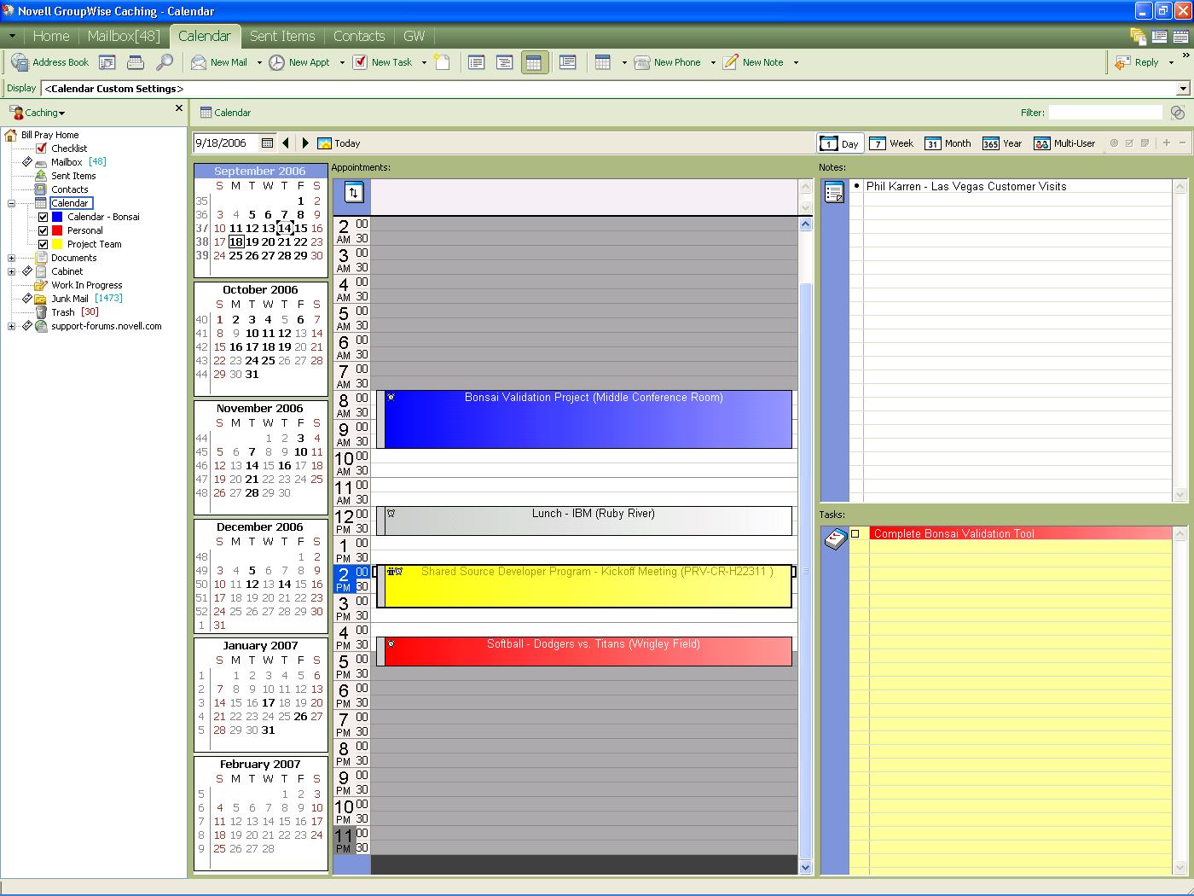Click the date picker calendar icon beside 9/18/2006

point(268,143)
